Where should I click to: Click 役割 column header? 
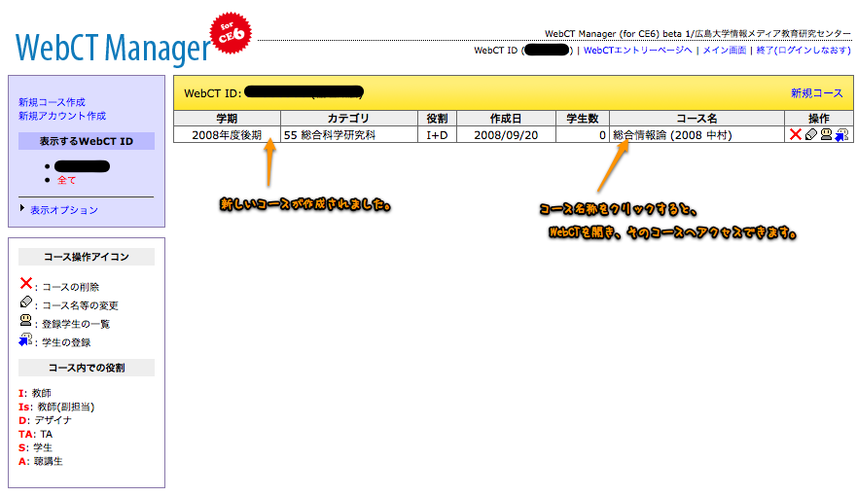point(437,118)
